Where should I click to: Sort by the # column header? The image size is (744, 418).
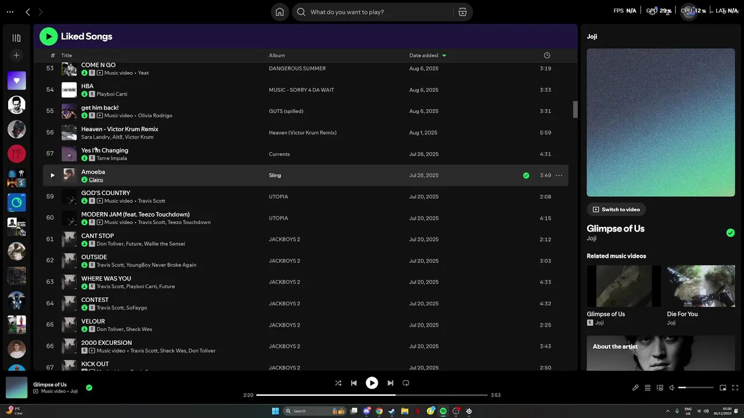click(x=52, y=56)
